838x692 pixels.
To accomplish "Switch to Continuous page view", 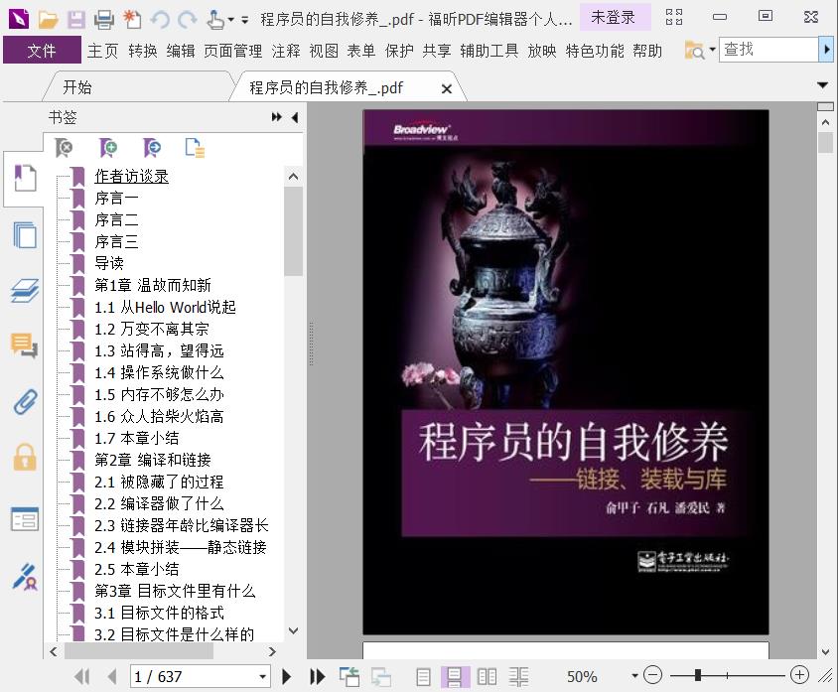I will point(455,677).
